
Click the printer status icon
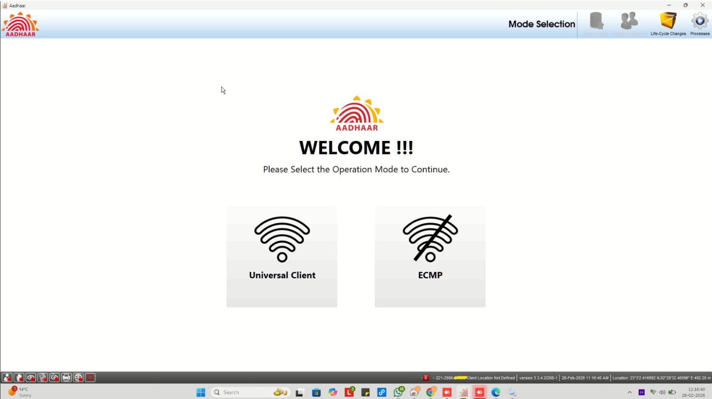click(66, 378)
